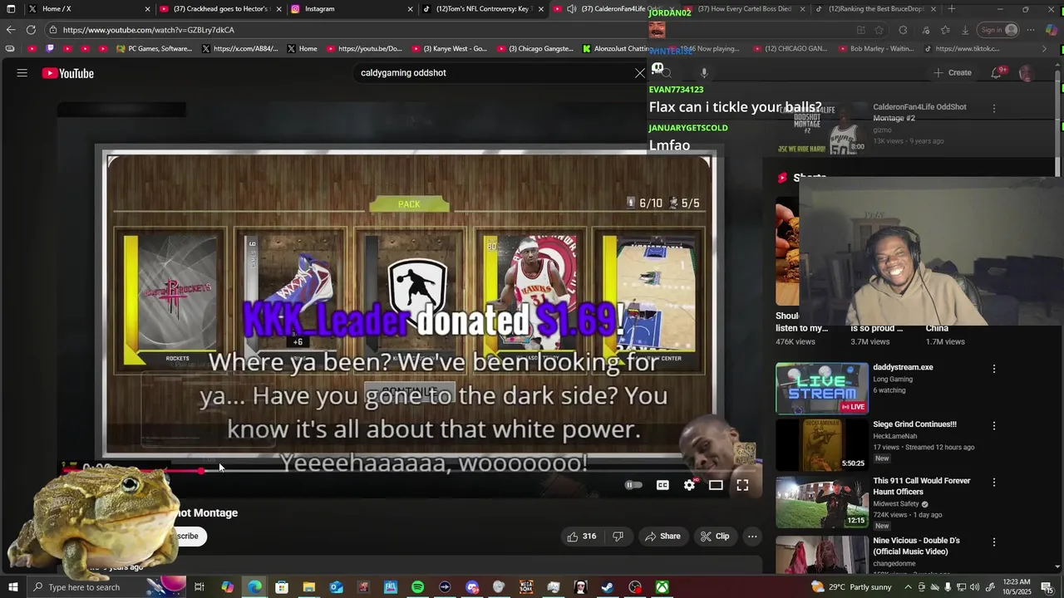Go back in browser history

pyautogui.click(x=11, y=30)
